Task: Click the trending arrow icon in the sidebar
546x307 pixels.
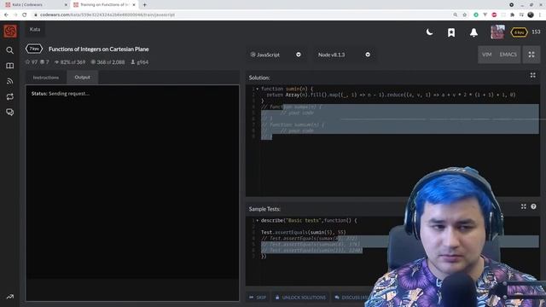Action: click(x=9, y=297)
